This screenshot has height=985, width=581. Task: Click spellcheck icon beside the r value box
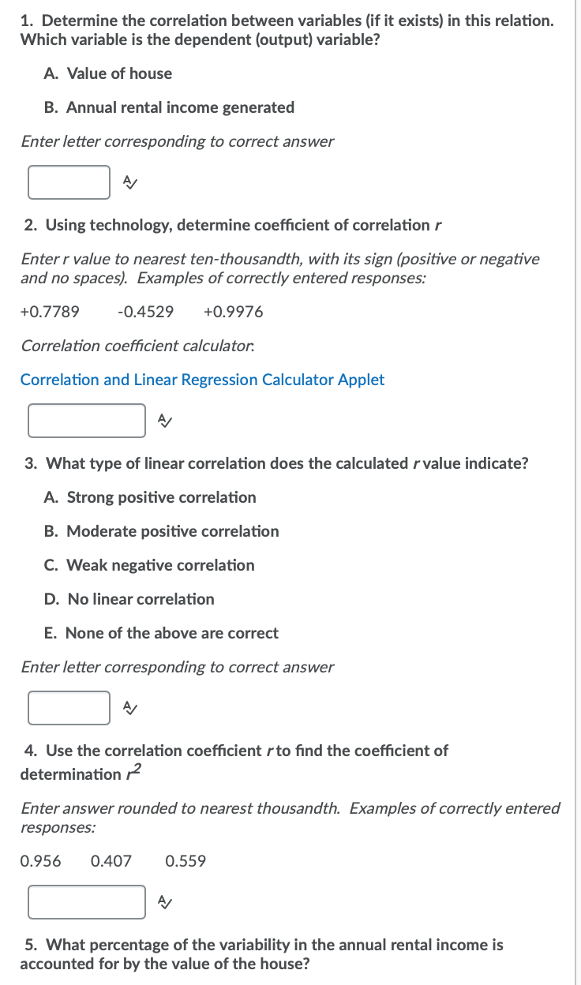point(165,421)
